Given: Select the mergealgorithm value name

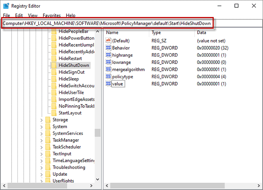Looking at the screenshot, I should (x=128, y=69).
